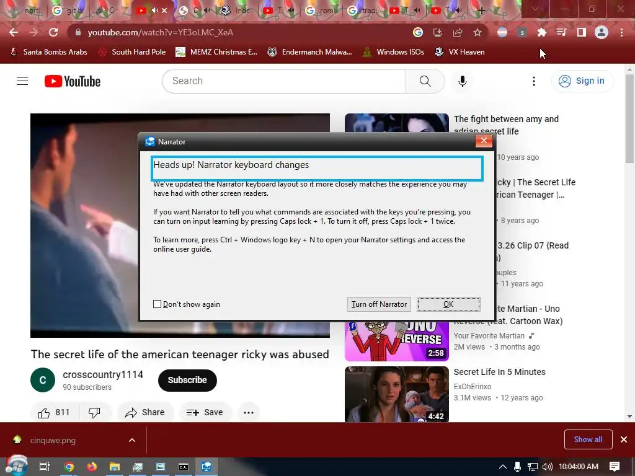
Task: Open Uno Reverse video thumbnail
Action: pos(396,342)
